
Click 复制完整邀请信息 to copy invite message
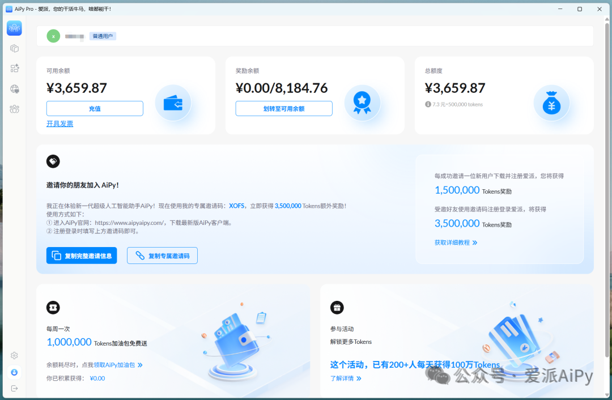(x=82, y=256)
